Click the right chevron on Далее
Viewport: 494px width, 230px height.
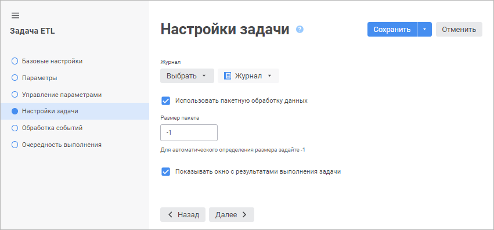[x=244, y=214]
